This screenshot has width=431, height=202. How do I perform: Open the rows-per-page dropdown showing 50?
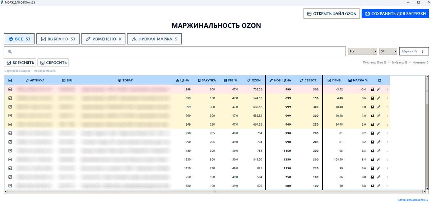pos(388,51)
